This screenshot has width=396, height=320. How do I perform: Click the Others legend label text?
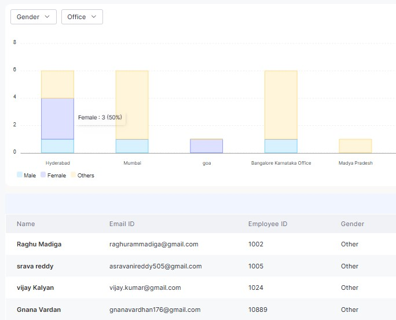(x=86, y=175)
